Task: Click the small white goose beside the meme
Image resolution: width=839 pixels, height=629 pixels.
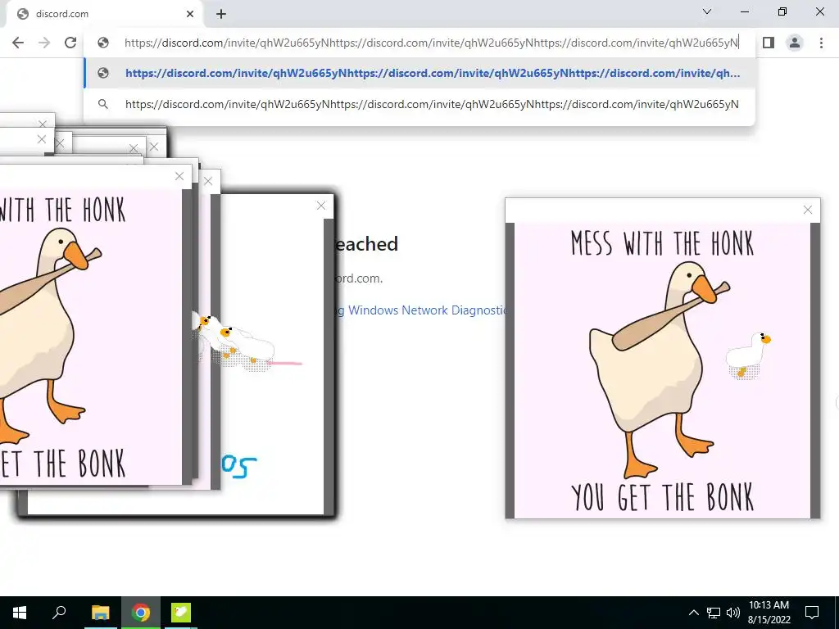Action: [747, 355]
